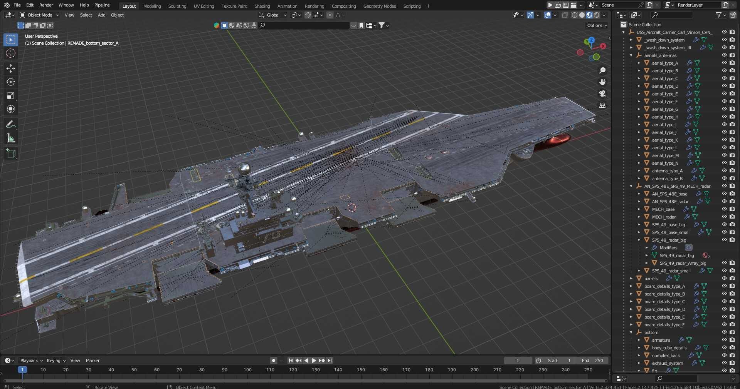Activate the Rotate tool
Image resolution: width=740 pixels, height=389 pixels.
click(x=11, y=82)
